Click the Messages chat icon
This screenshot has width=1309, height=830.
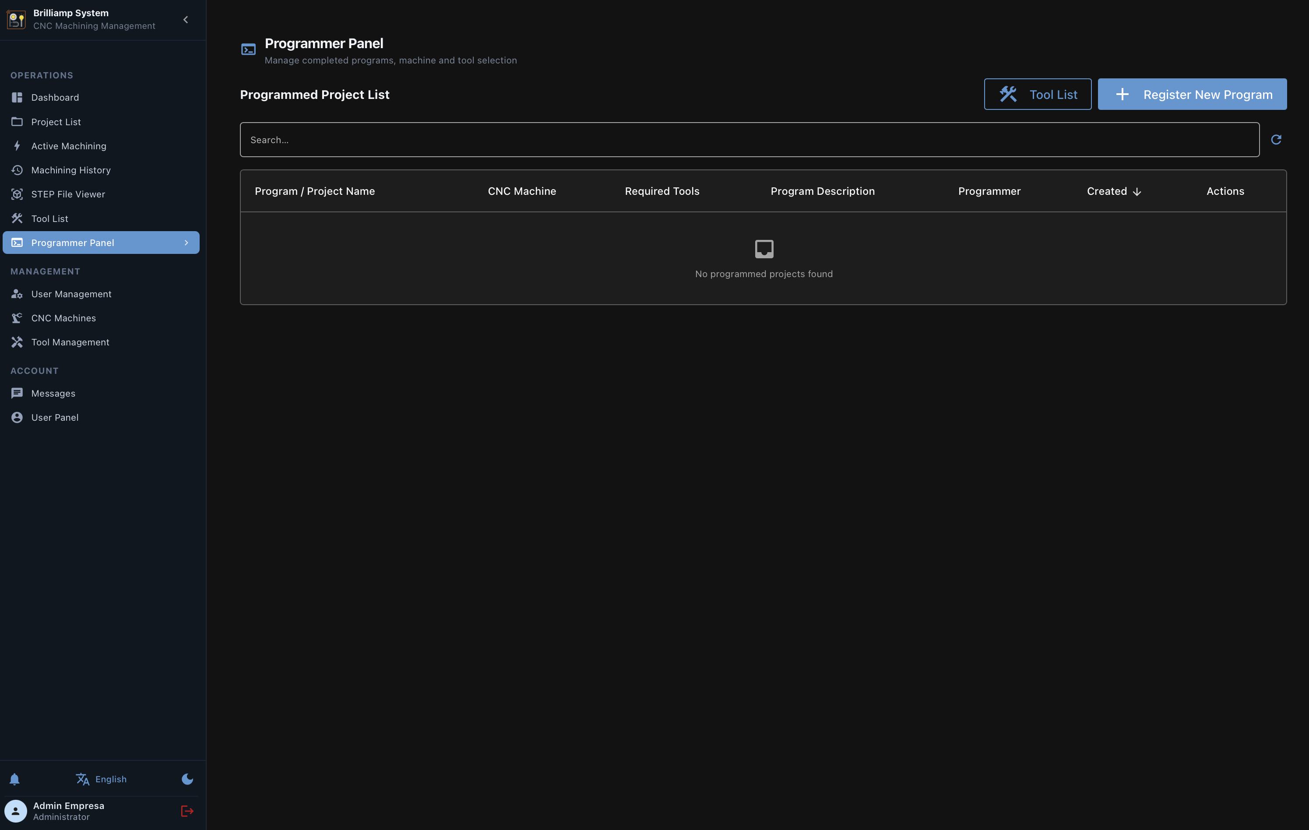coord(17,393)
